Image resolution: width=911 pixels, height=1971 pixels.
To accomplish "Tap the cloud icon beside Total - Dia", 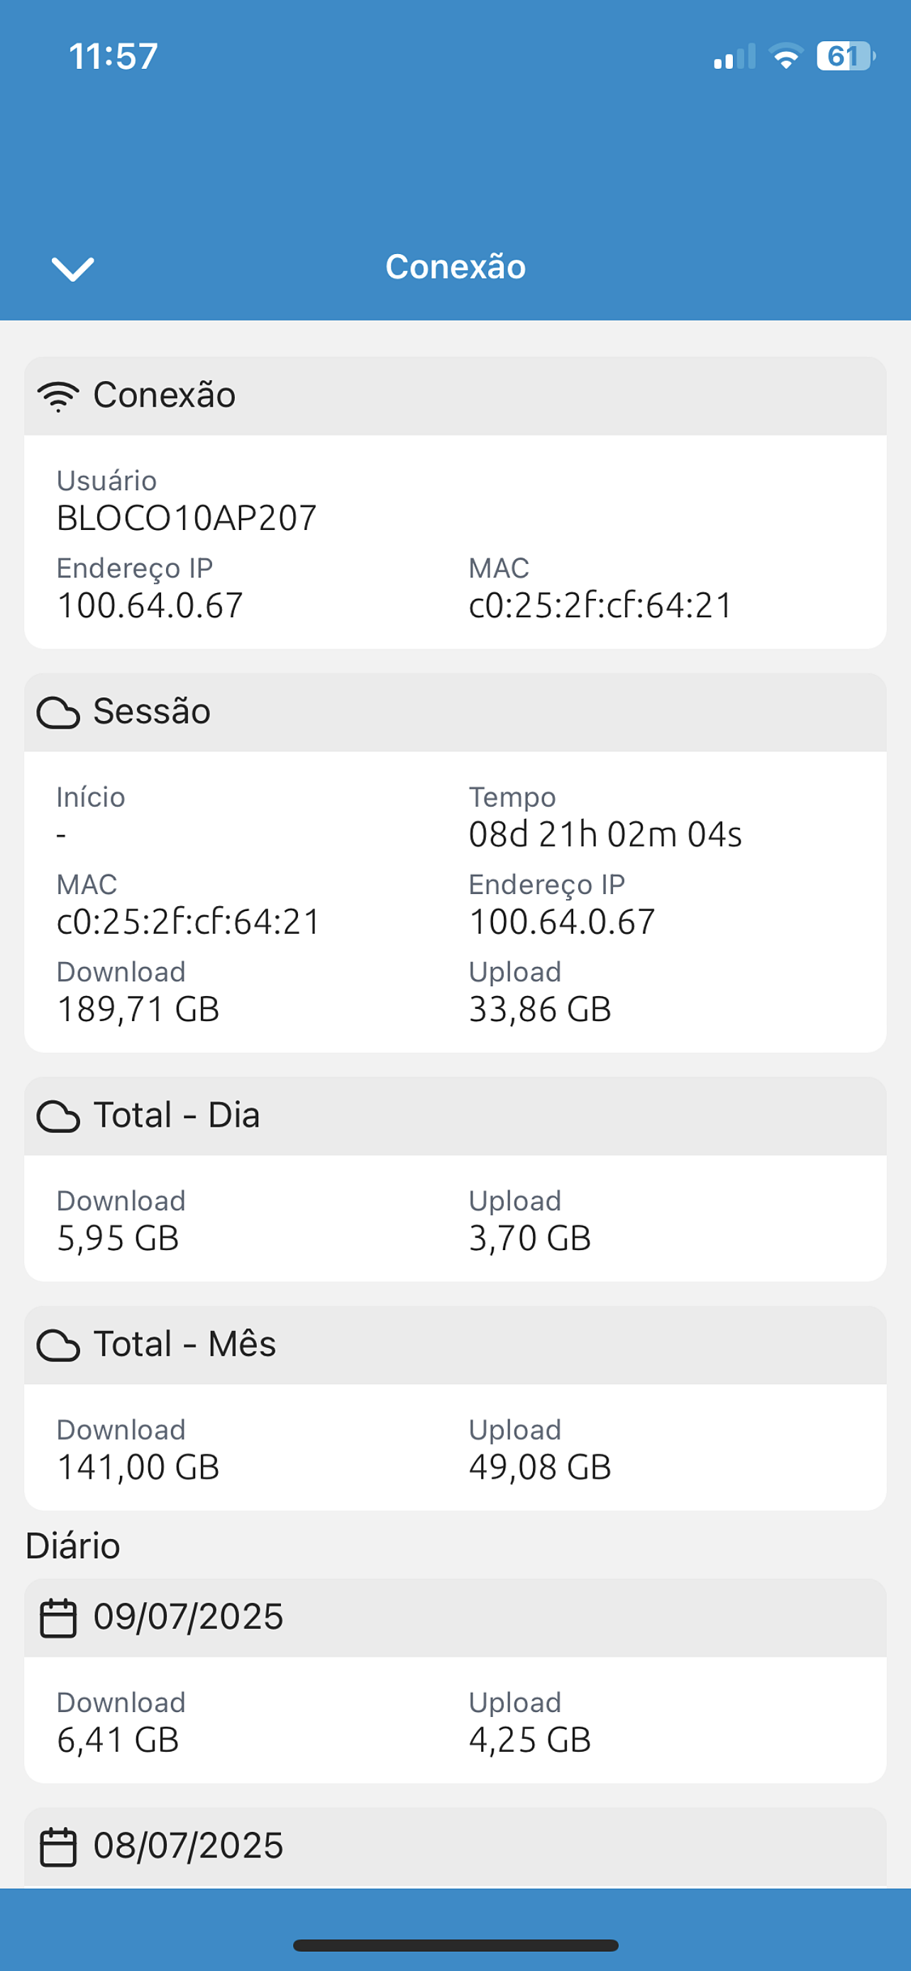I will coord(58,1116).
